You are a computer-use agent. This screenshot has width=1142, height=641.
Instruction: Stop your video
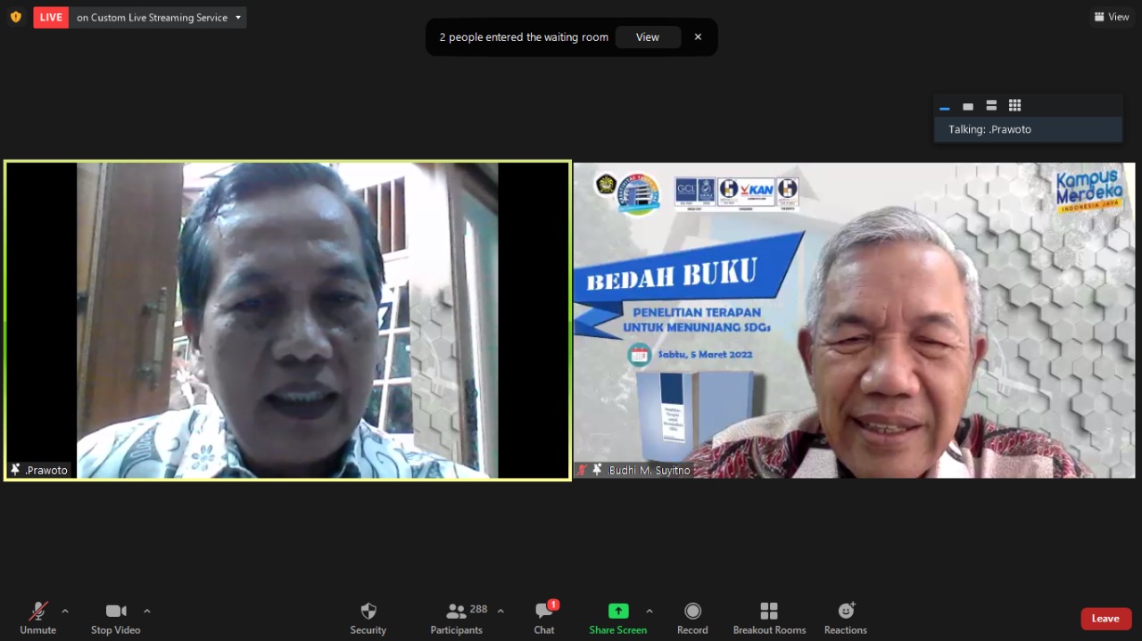[115, 617]
